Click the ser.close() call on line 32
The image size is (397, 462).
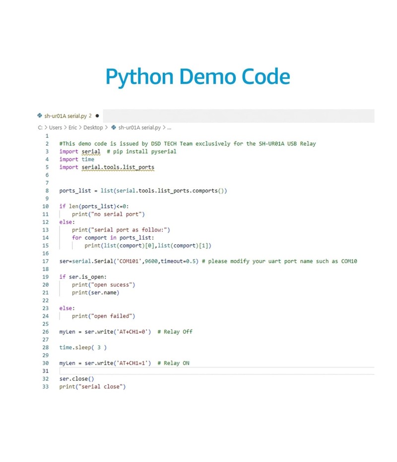[x=76, y=379]
